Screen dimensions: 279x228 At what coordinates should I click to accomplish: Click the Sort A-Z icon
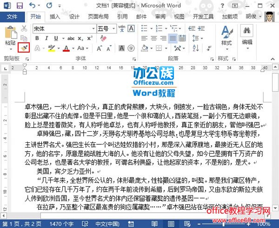[196, 48]
